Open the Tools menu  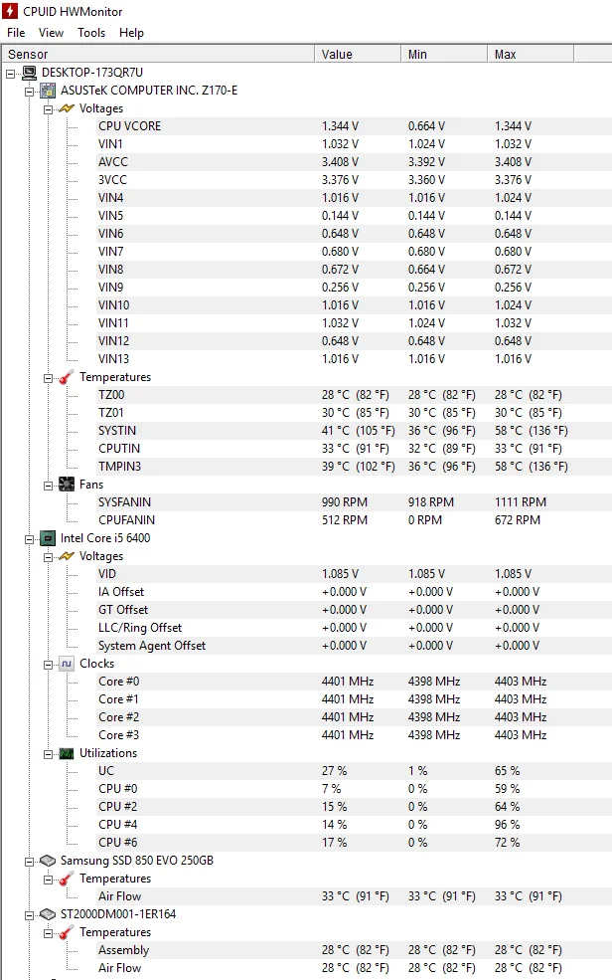[x=91, y=33]
